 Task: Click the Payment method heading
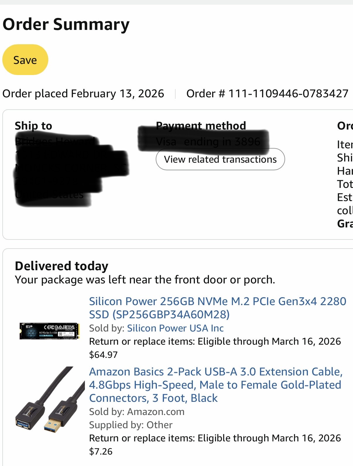click(201, 126)
